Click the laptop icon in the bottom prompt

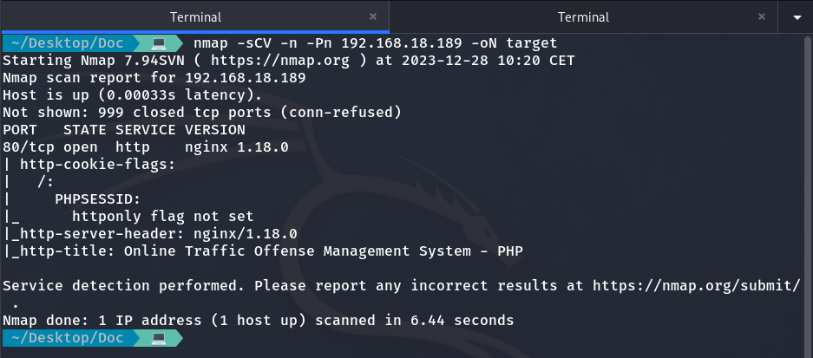[159, 337]
